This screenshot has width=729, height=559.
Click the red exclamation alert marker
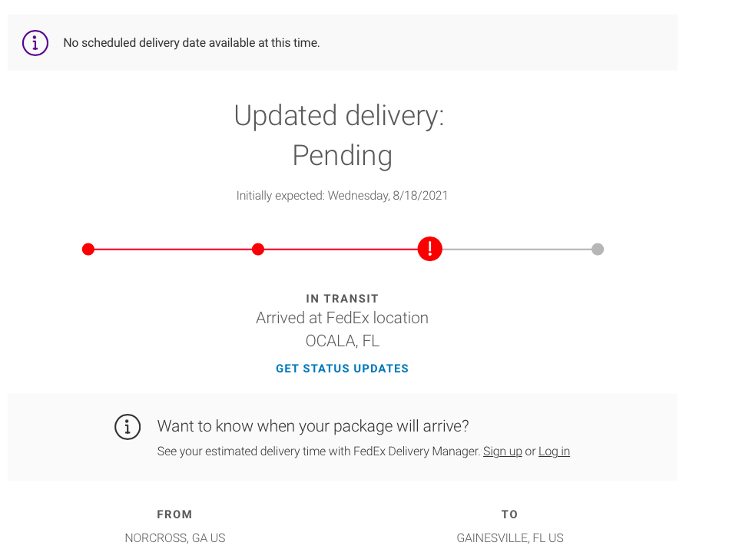[429, 249]
